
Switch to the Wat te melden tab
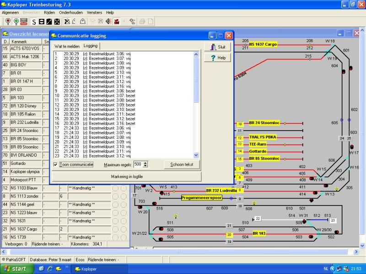[x=67, y=46]
